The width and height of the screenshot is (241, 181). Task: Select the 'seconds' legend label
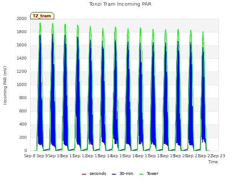[98, 173]
